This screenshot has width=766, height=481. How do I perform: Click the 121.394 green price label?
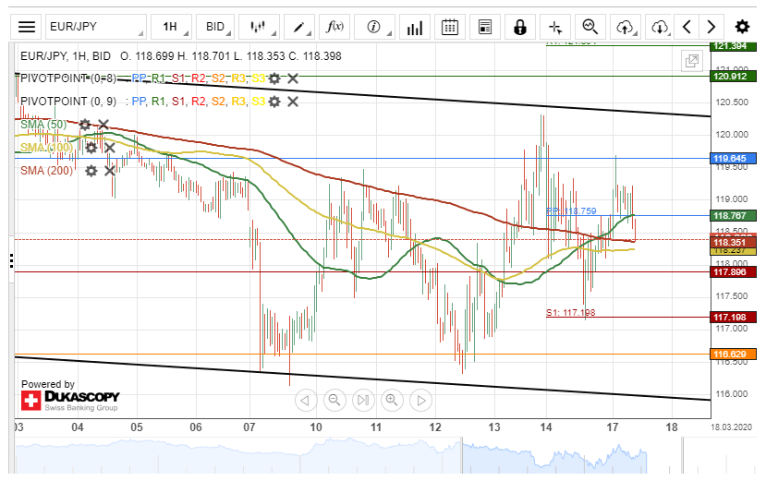click(x=734, y=46)
